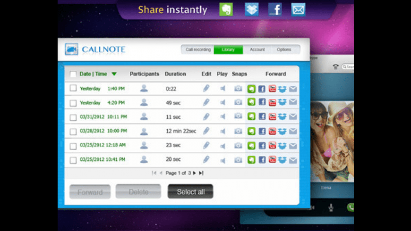Click the Evernote icon in the Share instantly banner

pos(226,9)
